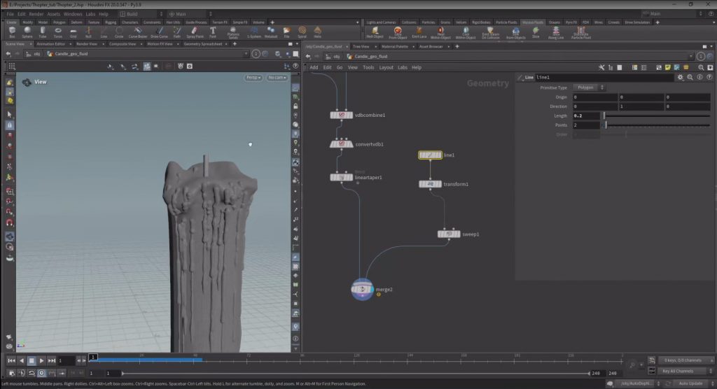
Task: Select the Grid shelf tool
Action: tap(73, 32)
